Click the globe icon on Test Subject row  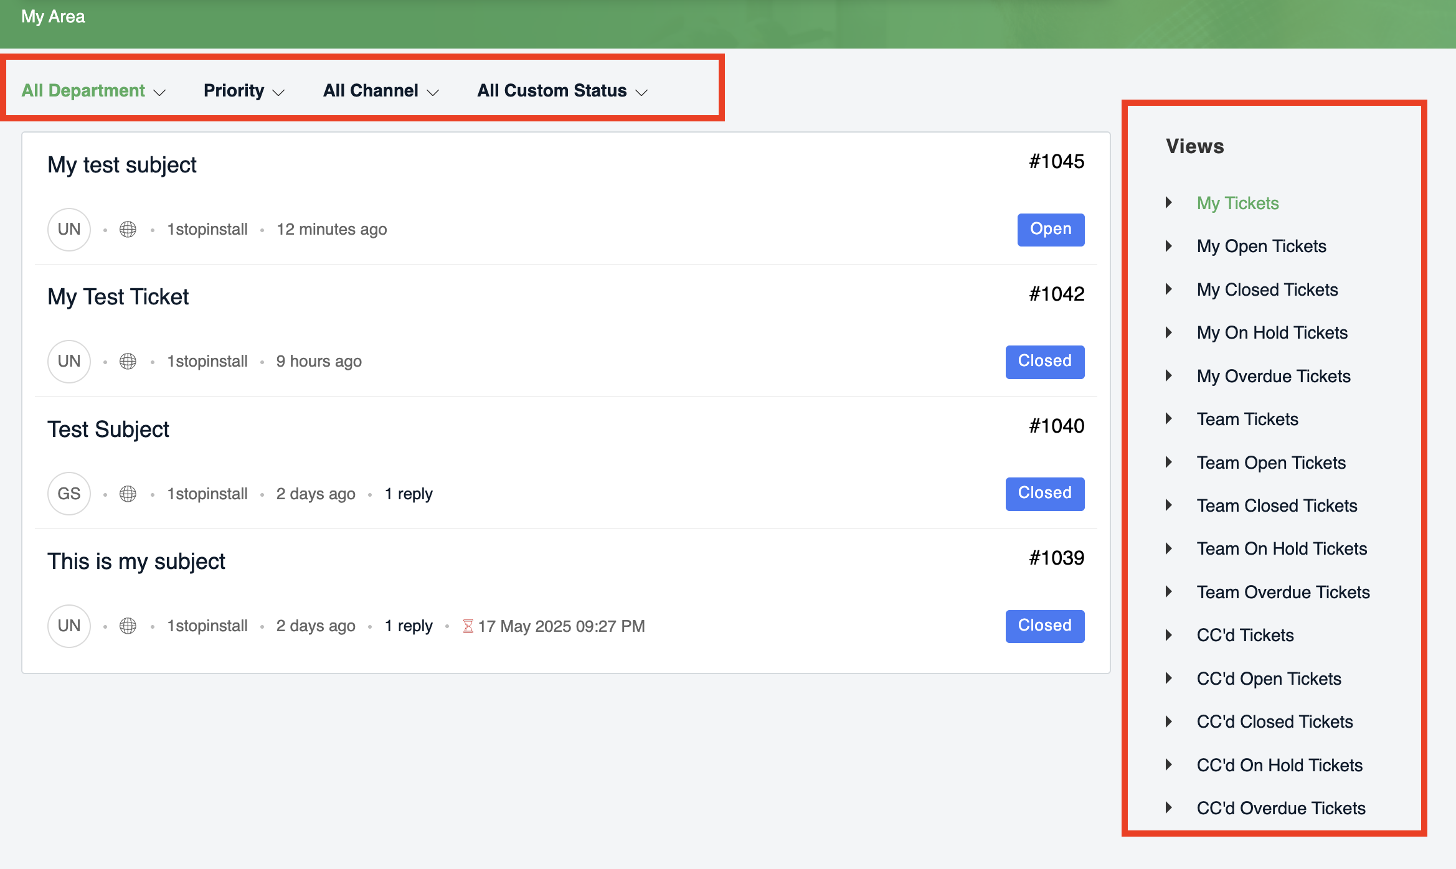tap(128, 494)
